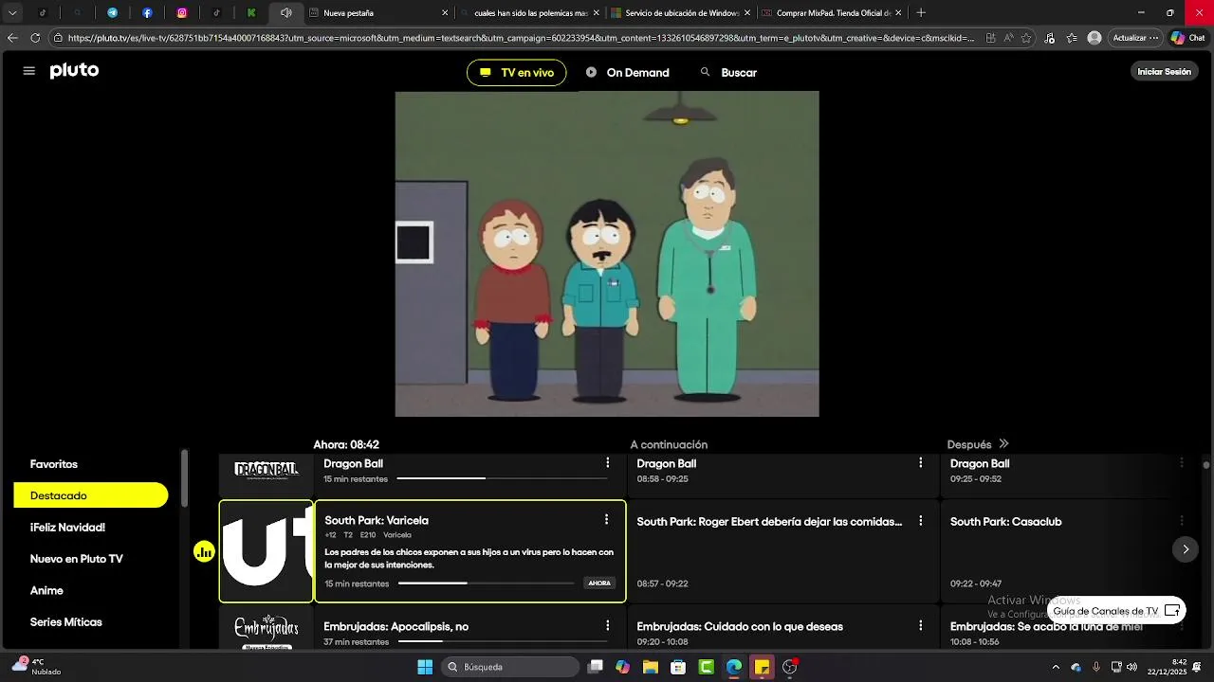1214x682 pixels.
Task: Click the category list scrollbar
Action: (x=184, y=478)
